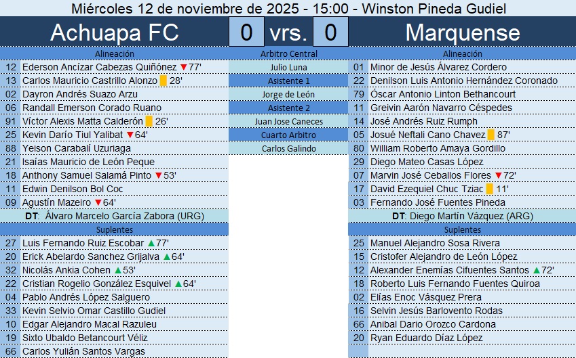Click the Arbitro Central header
This screenshot has width=576, height=358.
click(x=288, y=53)
